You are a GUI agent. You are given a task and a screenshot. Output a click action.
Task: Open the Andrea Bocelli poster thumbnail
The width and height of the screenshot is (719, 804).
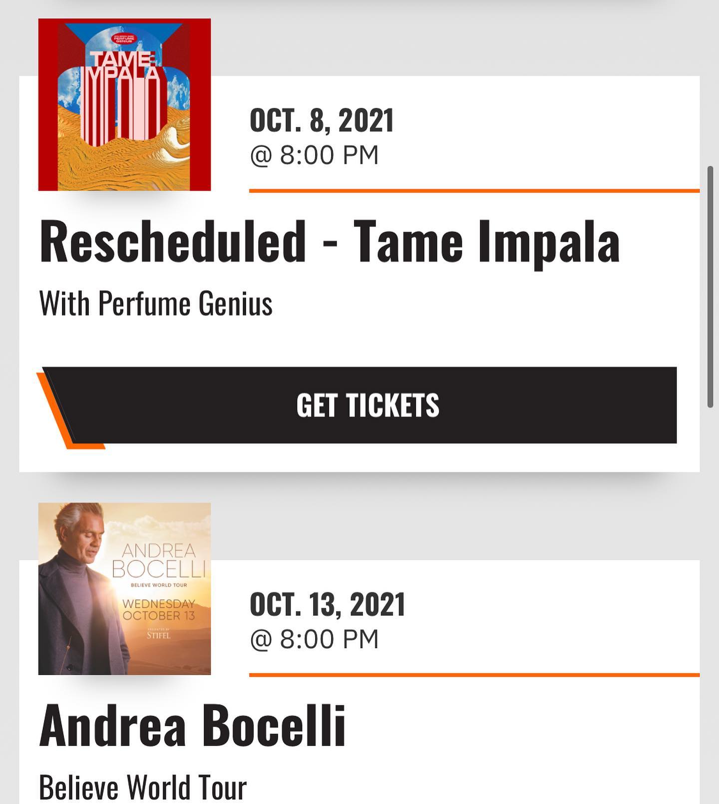coord(124,588)
